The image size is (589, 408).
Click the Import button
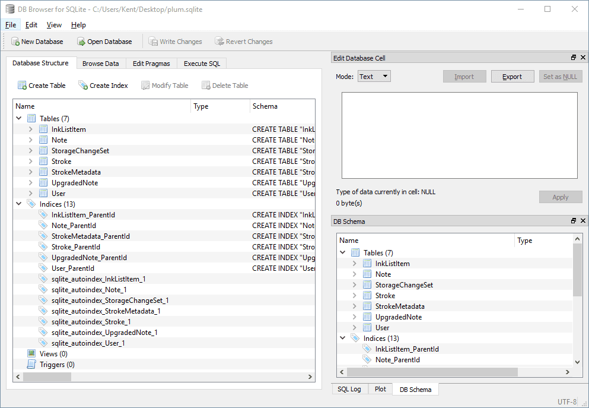464,77
